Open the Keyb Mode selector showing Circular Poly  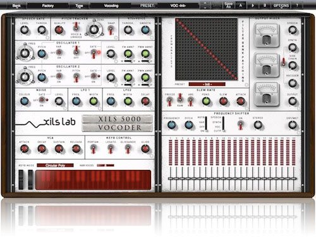(55, 166)
